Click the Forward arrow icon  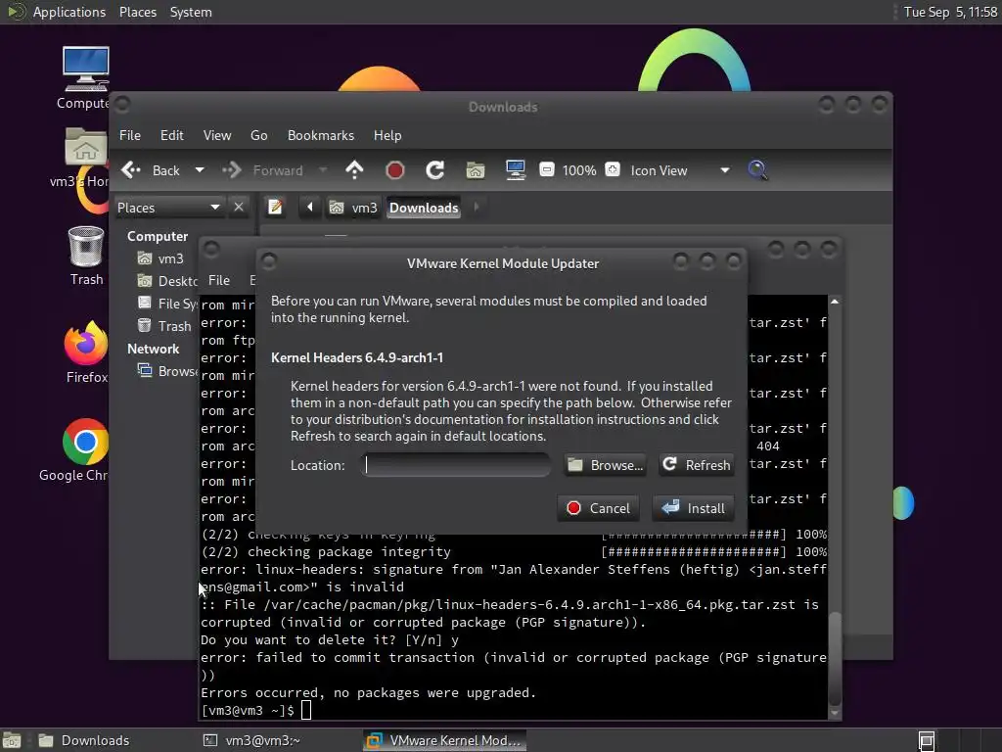[231, 170]
